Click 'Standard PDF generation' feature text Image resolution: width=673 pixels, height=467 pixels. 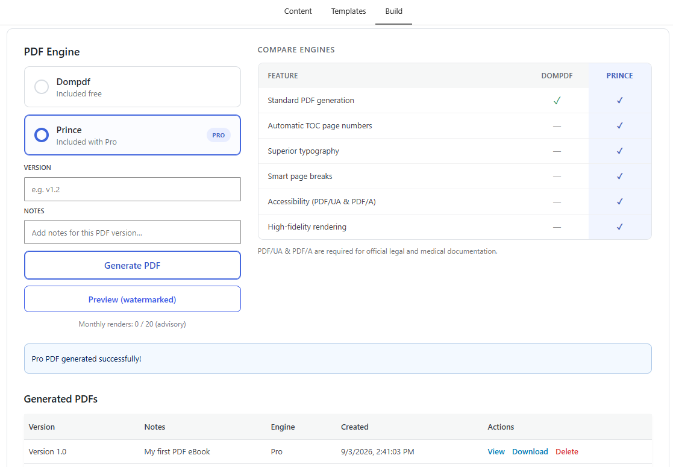(311, 101)
